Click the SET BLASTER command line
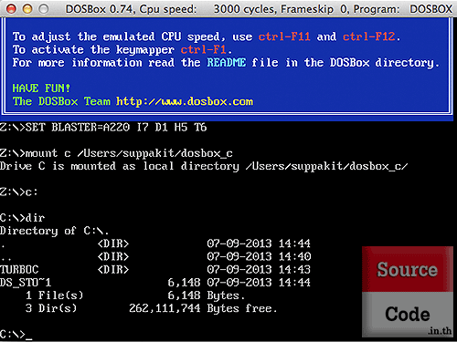457x342 pixels. (103, 127)
